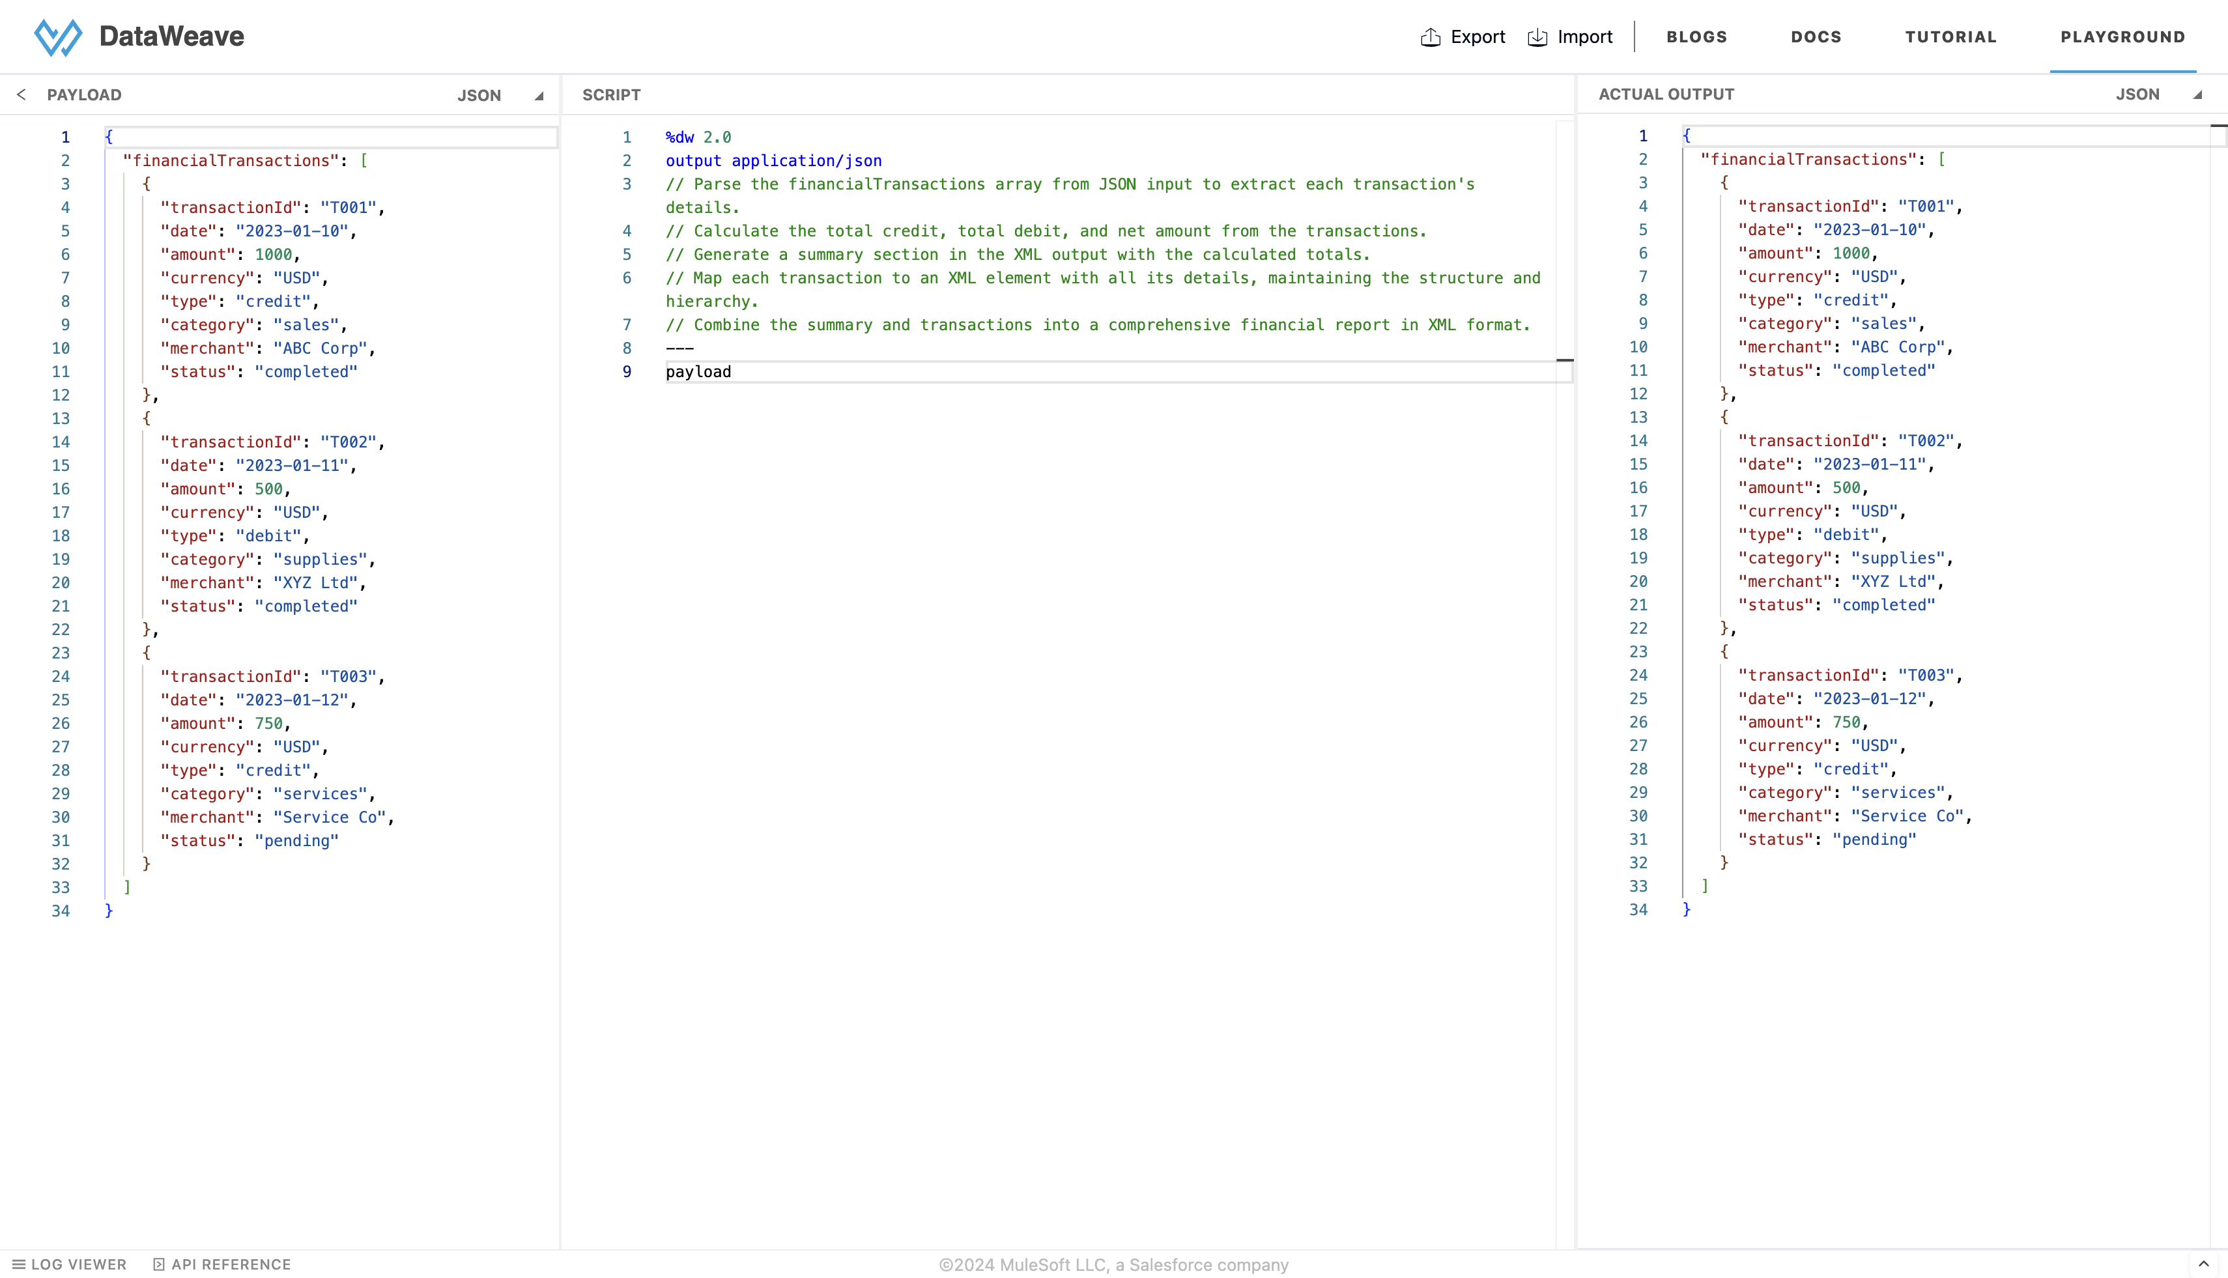Screen dimensions: 2228x1278
Task: Place cursor on the output application/json line
Action: (773, 161)
